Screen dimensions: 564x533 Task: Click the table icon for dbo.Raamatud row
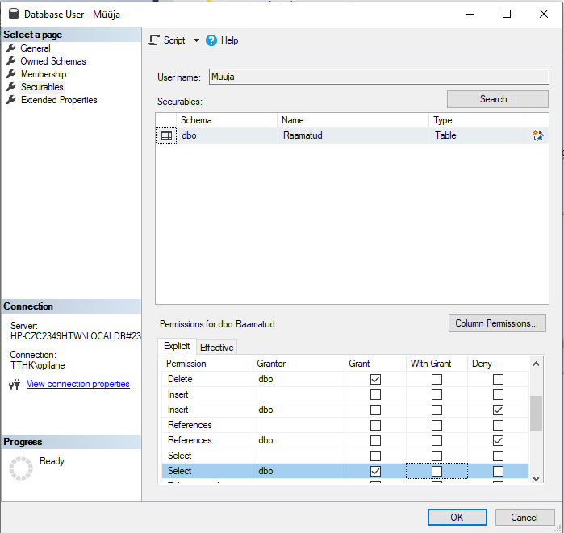[166, 136]
